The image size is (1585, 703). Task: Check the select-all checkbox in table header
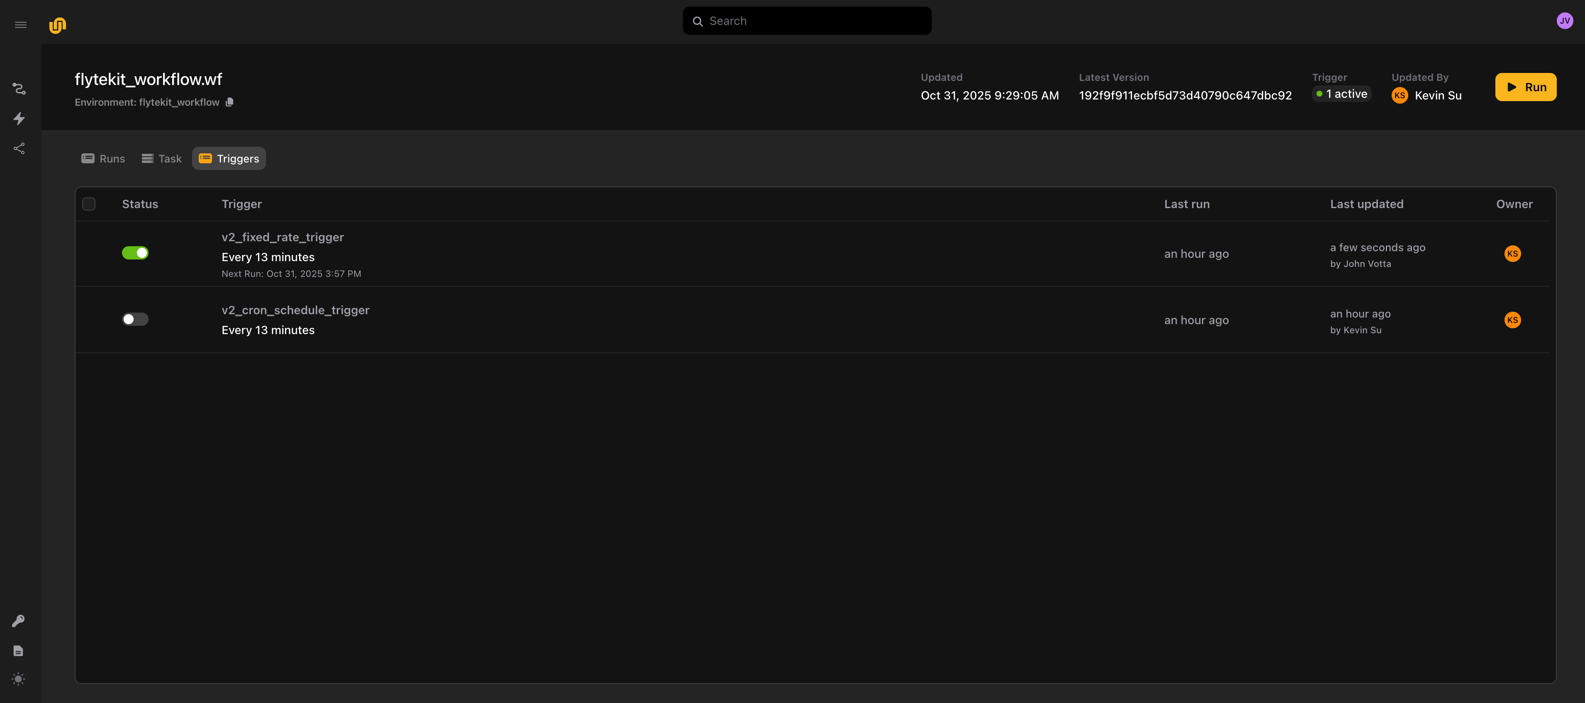(x=89, y=204)
